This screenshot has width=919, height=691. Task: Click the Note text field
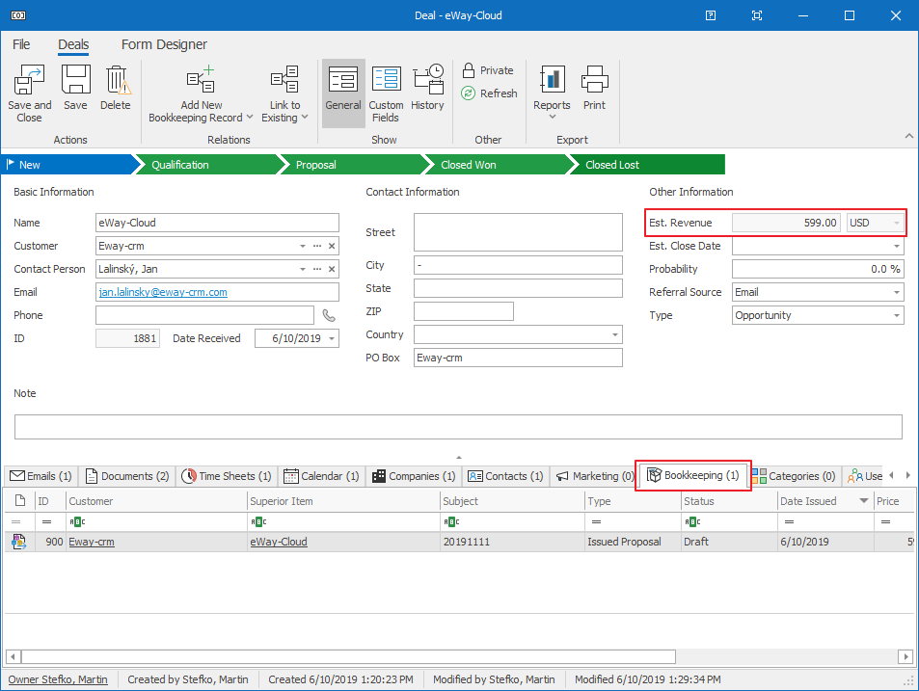458,427
